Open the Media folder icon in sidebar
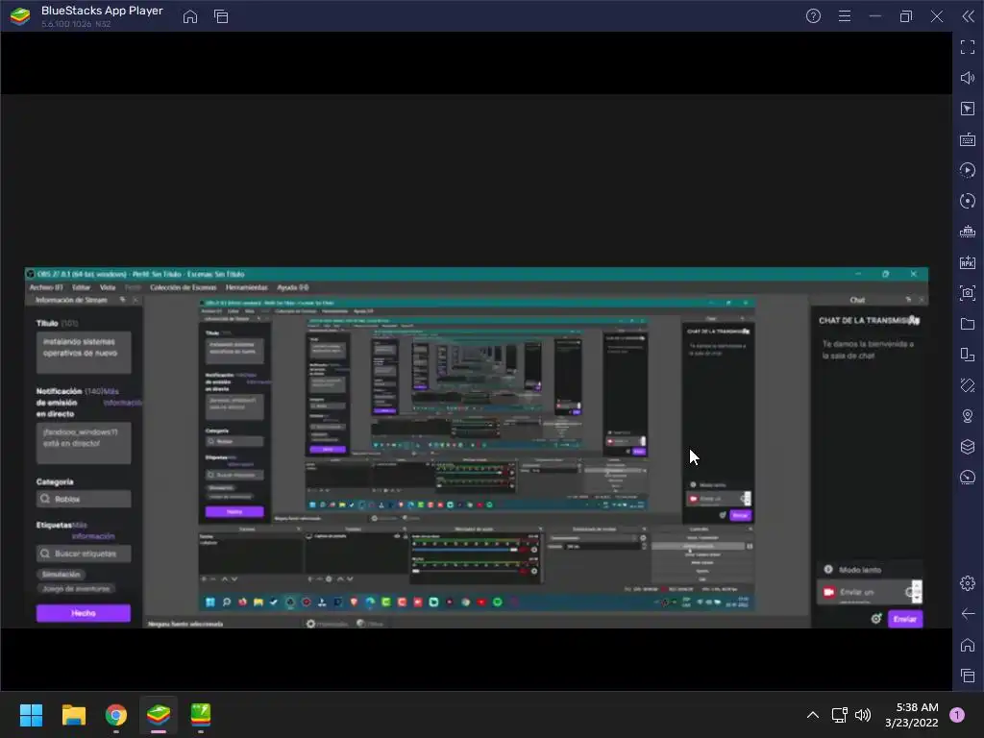This screenshot has height=738, width=984. 968,324
